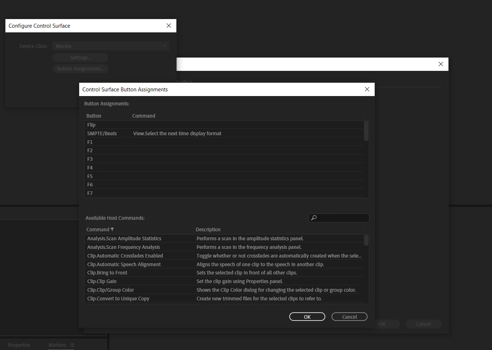Select 'Clip.Convert to Unique Copy' command

coord(118,299)
